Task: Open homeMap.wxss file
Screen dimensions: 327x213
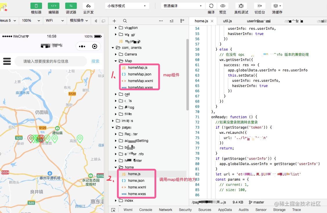Action: pyautogui.click(x=140, y=87)
